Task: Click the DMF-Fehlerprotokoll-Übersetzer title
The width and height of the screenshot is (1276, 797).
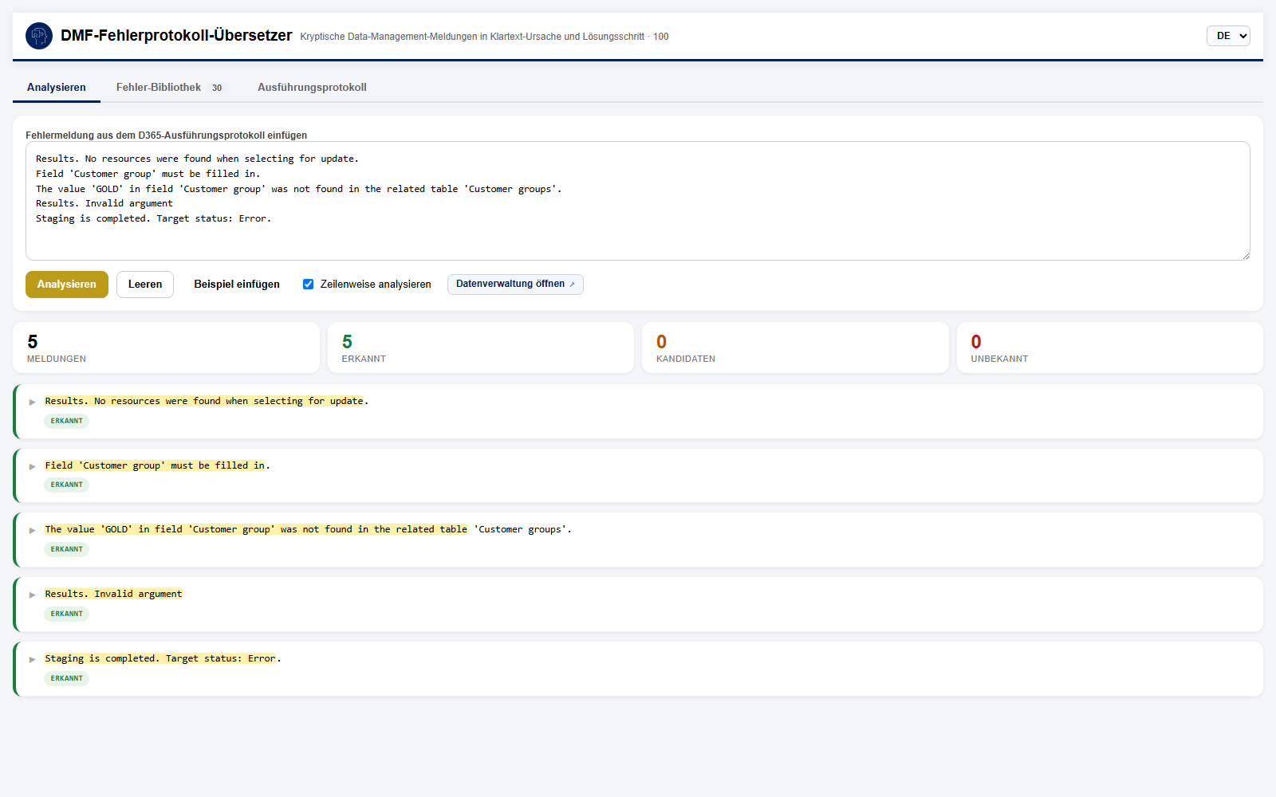Action: [x=176, y=36]
